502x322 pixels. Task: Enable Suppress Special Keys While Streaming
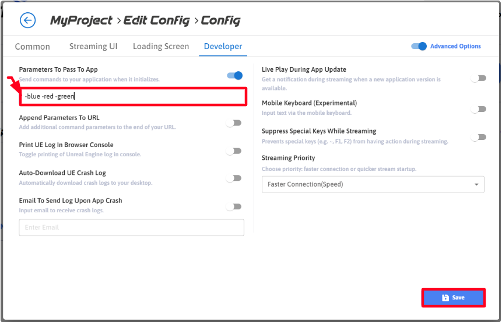(x=478, y=138)
